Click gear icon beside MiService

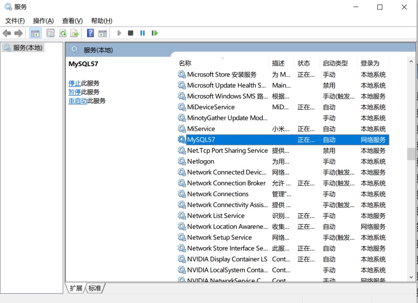pos(182,128)
